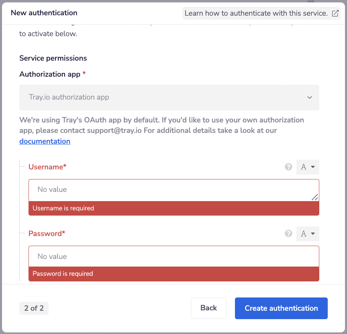Click the 'Password is required' error banner
The image size is (347, 334).
[x=173, y=274]
